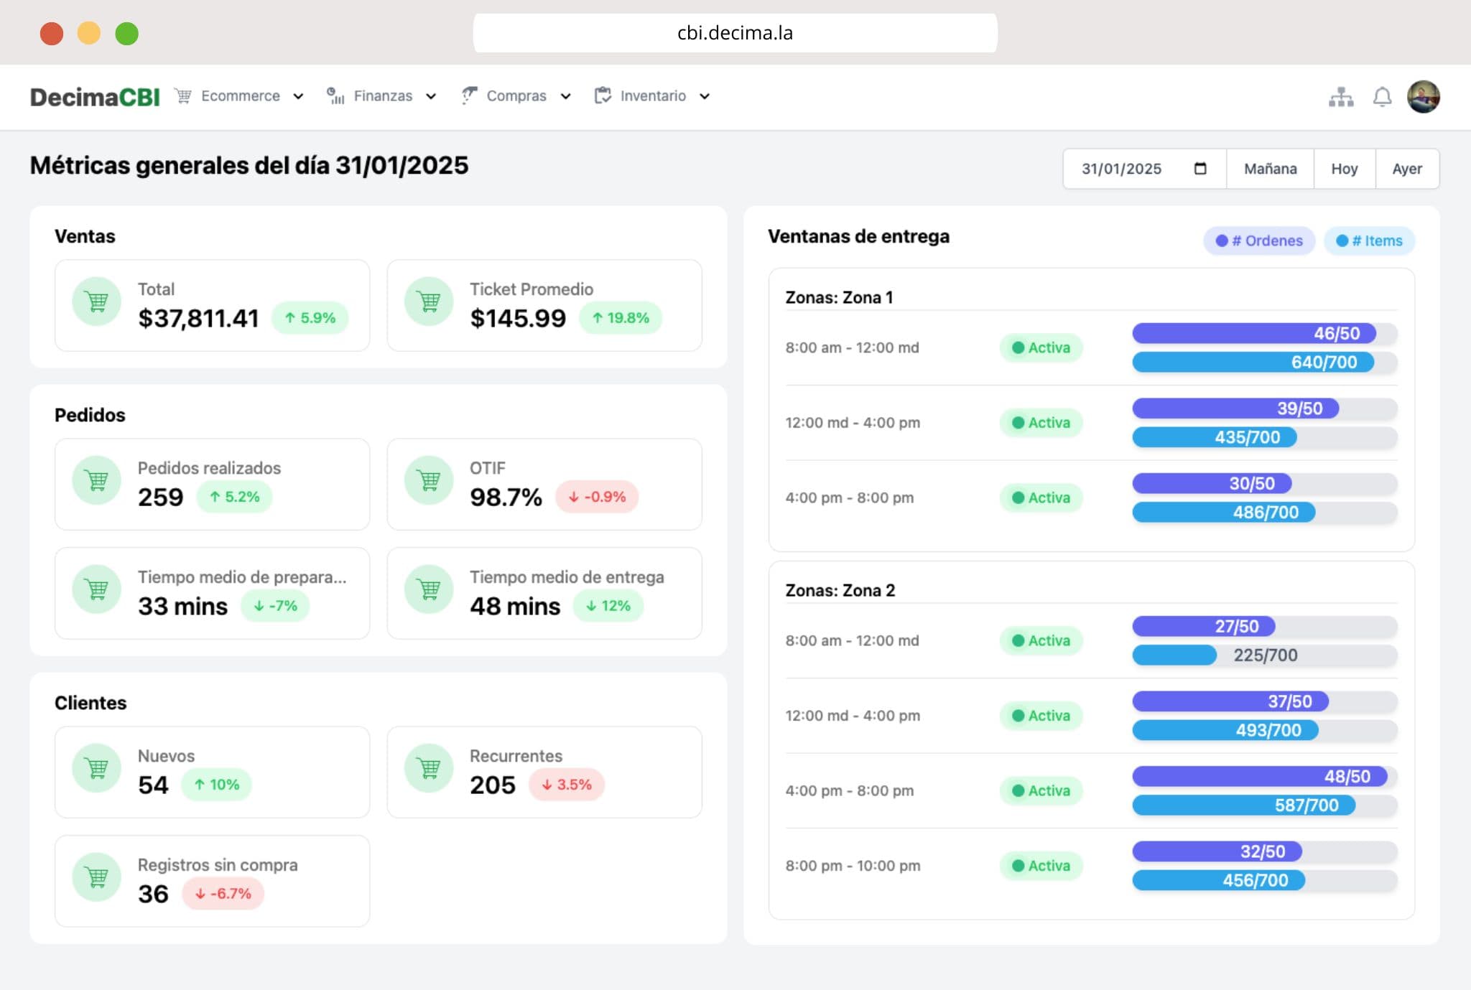The width and height of the screenshot is (1471, 990).
Task: Click the user profile avatar
Action: [x=1423, y=97]
